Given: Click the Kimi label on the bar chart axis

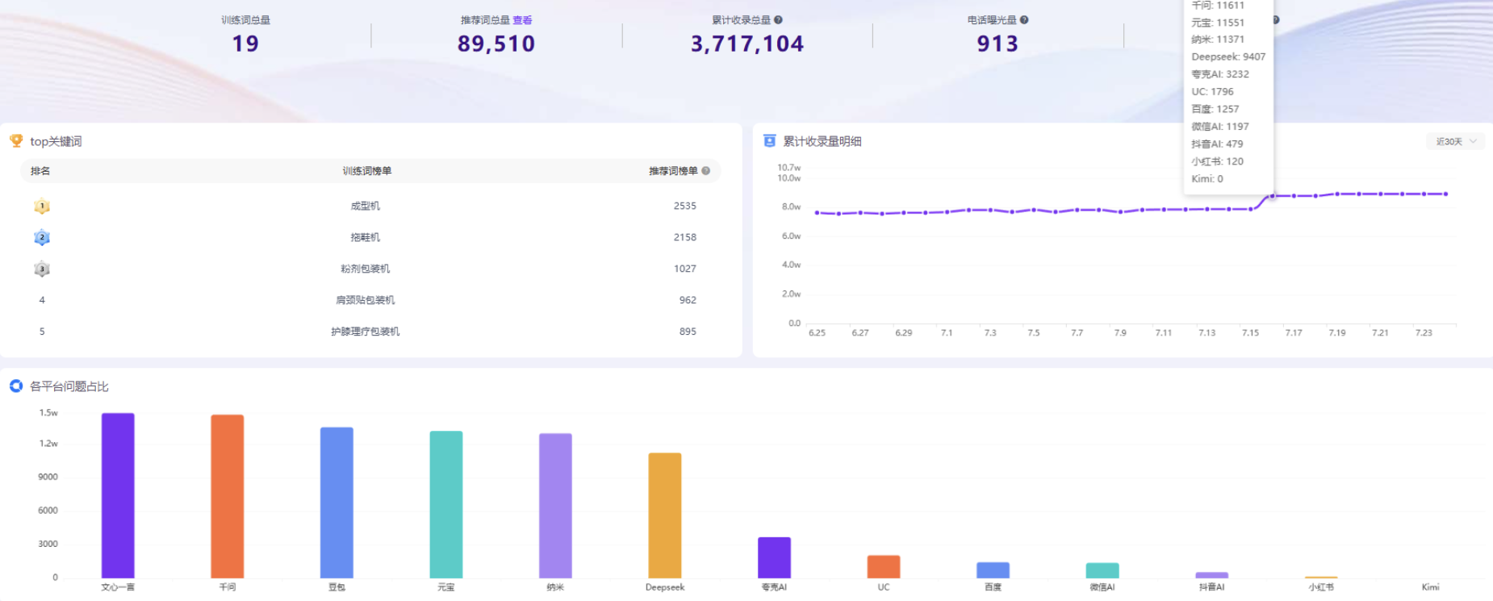Looking at the screenshot, I should click(1430, 587).
